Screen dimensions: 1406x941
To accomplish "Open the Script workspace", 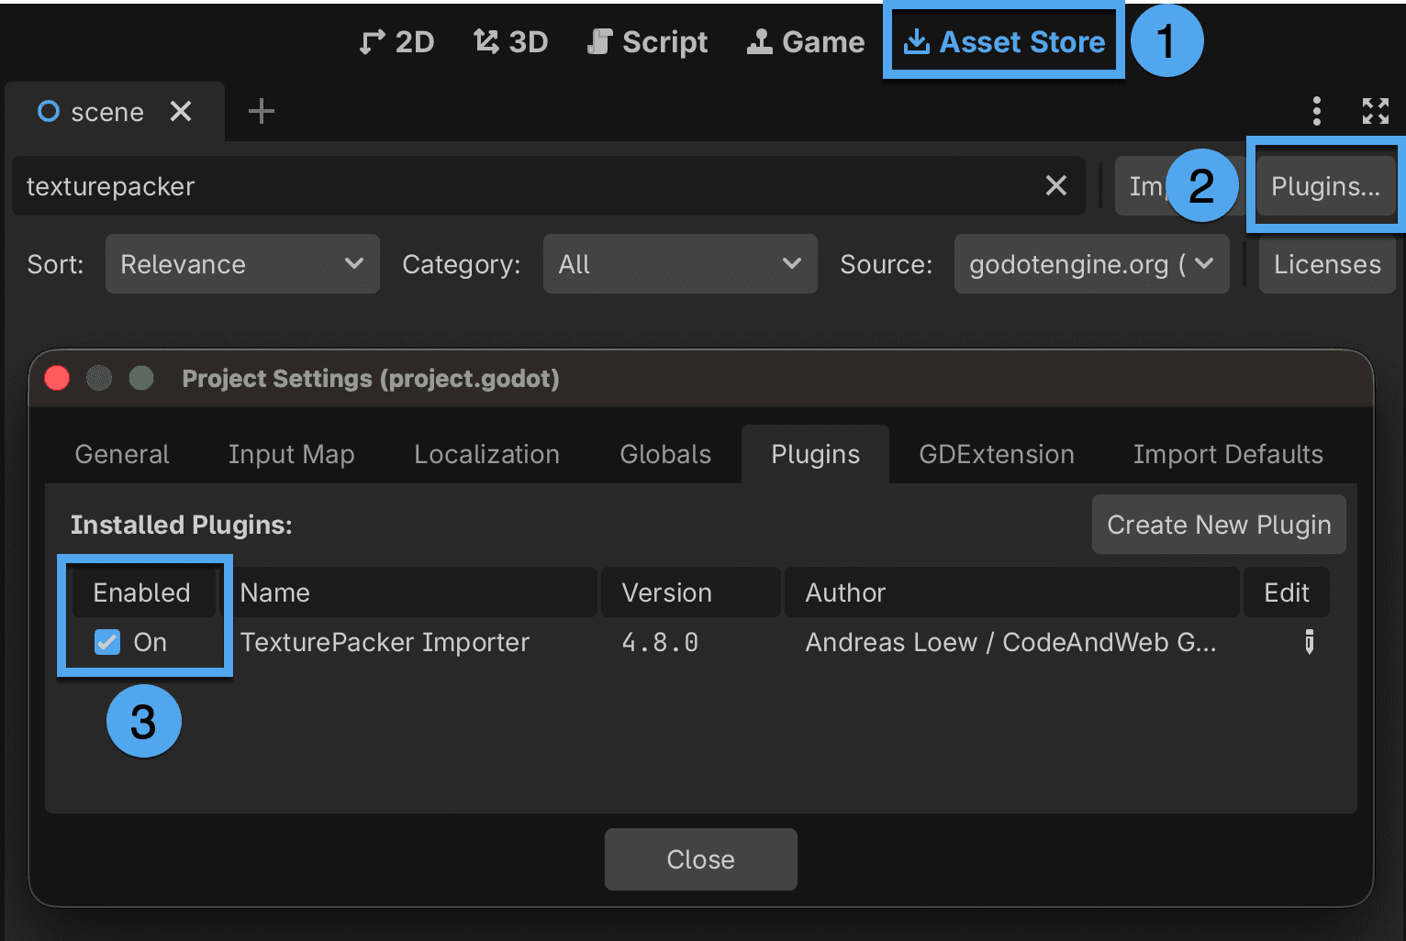I will tap(647, 42).
